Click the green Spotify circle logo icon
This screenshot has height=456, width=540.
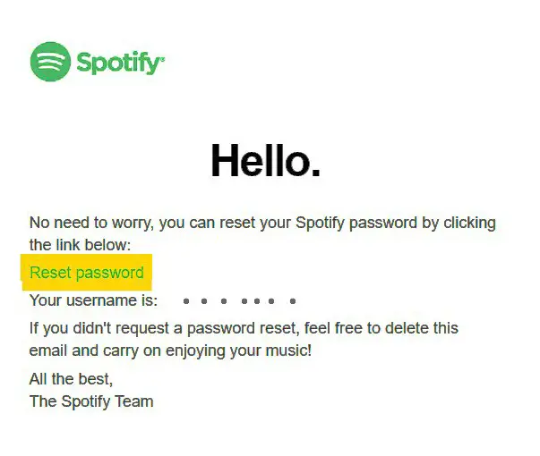click(50, 62)
